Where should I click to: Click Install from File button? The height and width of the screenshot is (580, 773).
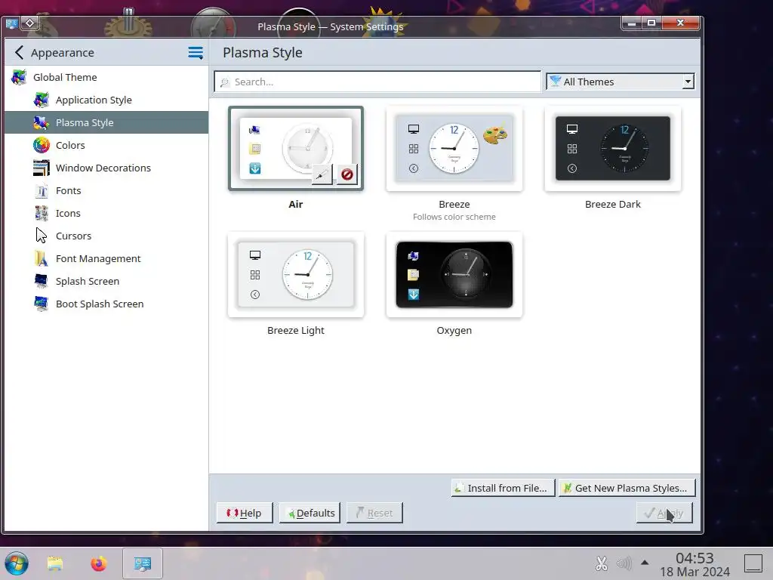pos(503,488)
